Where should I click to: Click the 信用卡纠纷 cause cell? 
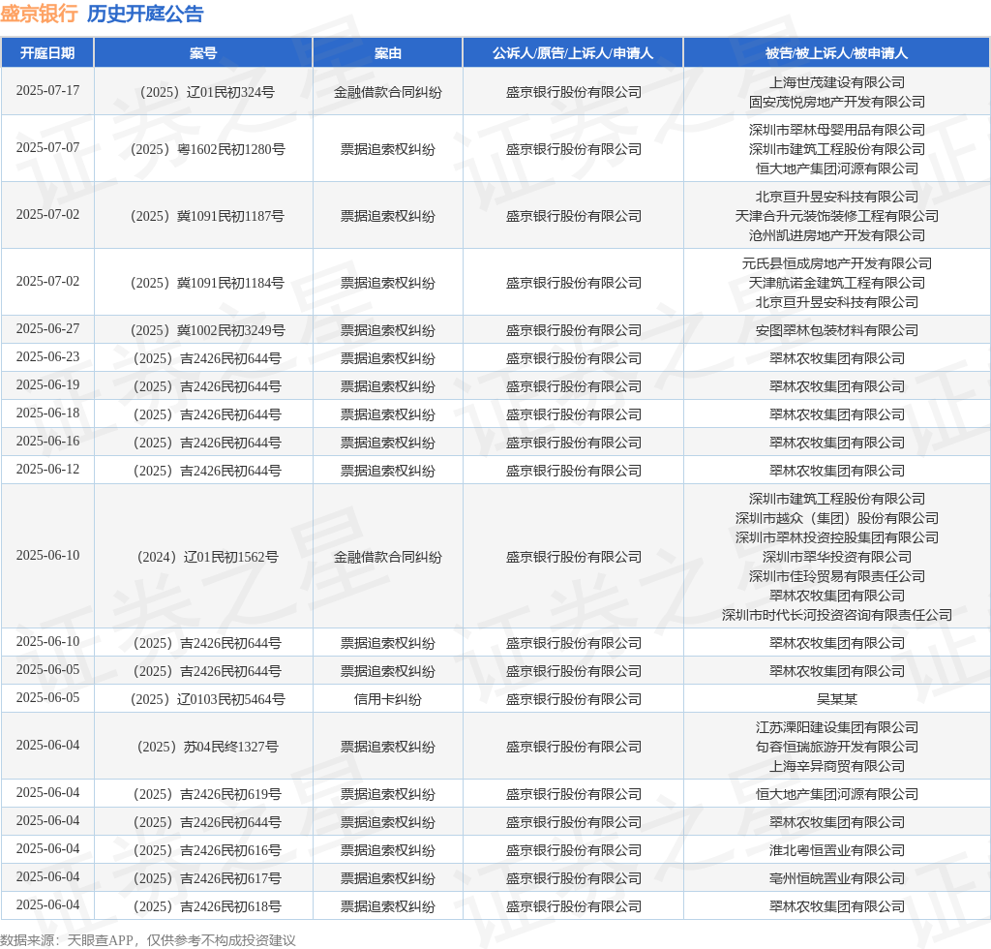pos(387,699)
